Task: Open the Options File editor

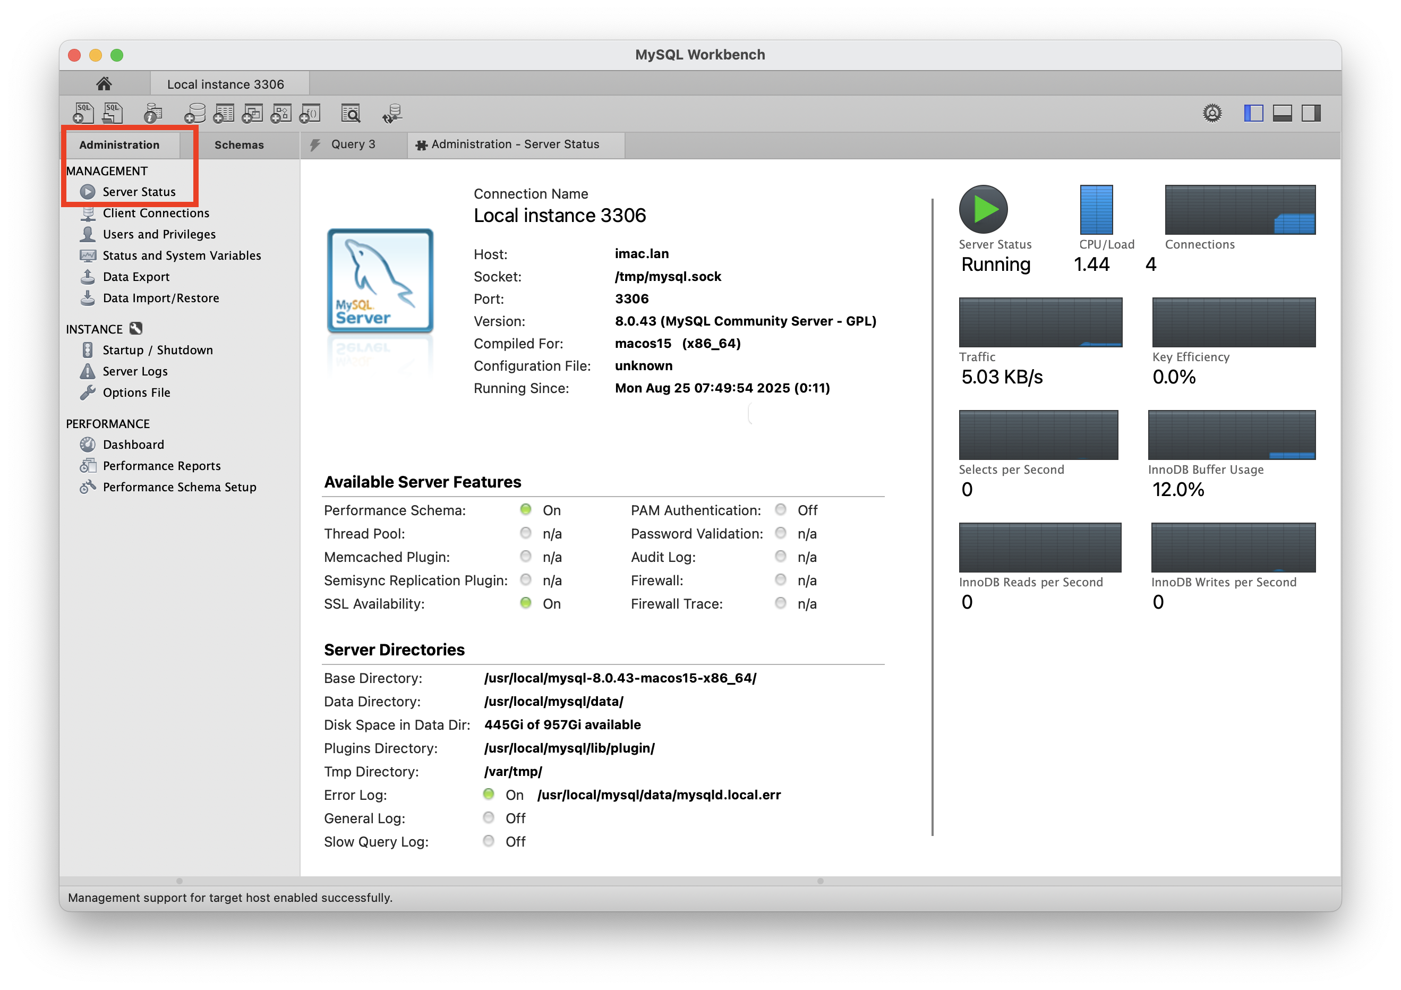Action: pos(136,393)
